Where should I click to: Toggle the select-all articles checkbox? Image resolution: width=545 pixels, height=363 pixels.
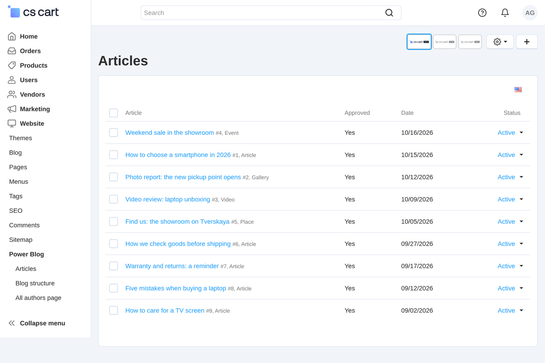click(114, 113)
